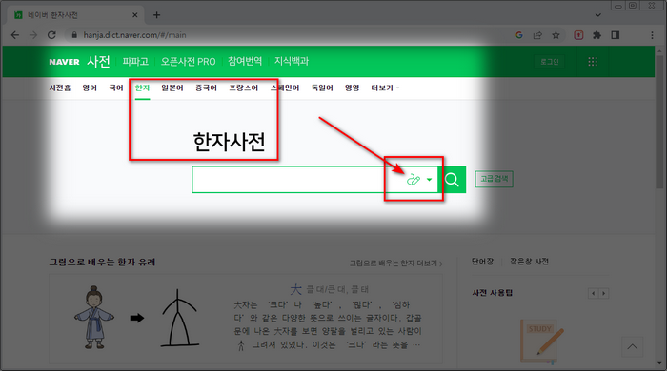Screen dimensions: 667x371
Task: Switch to the 프랑스어 dictionary tab
Action: (244, 88)
